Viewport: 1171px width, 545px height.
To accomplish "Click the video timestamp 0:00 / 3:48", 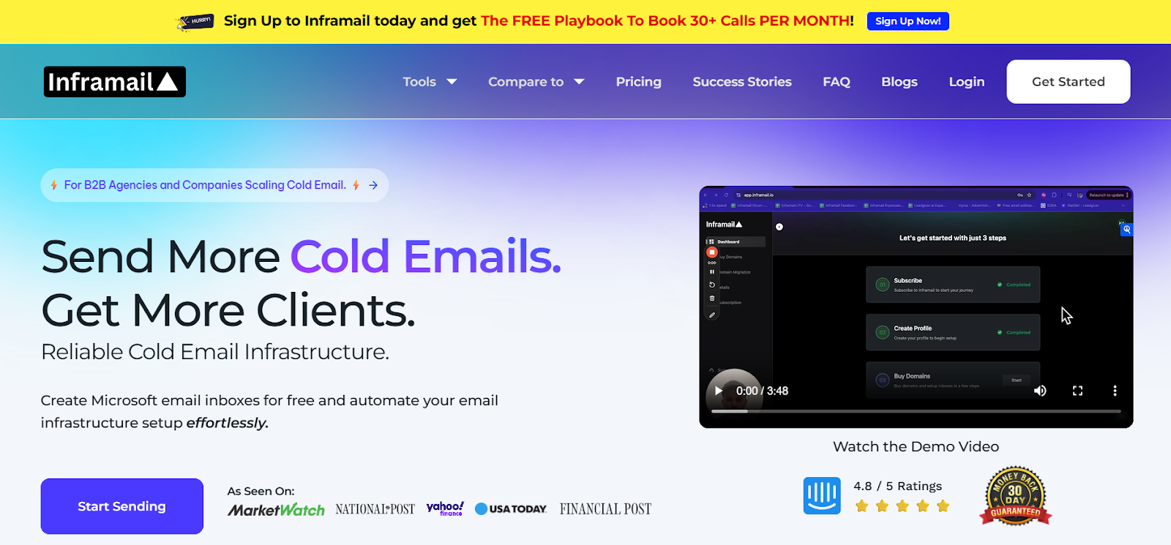I will (x=762, y=391).
